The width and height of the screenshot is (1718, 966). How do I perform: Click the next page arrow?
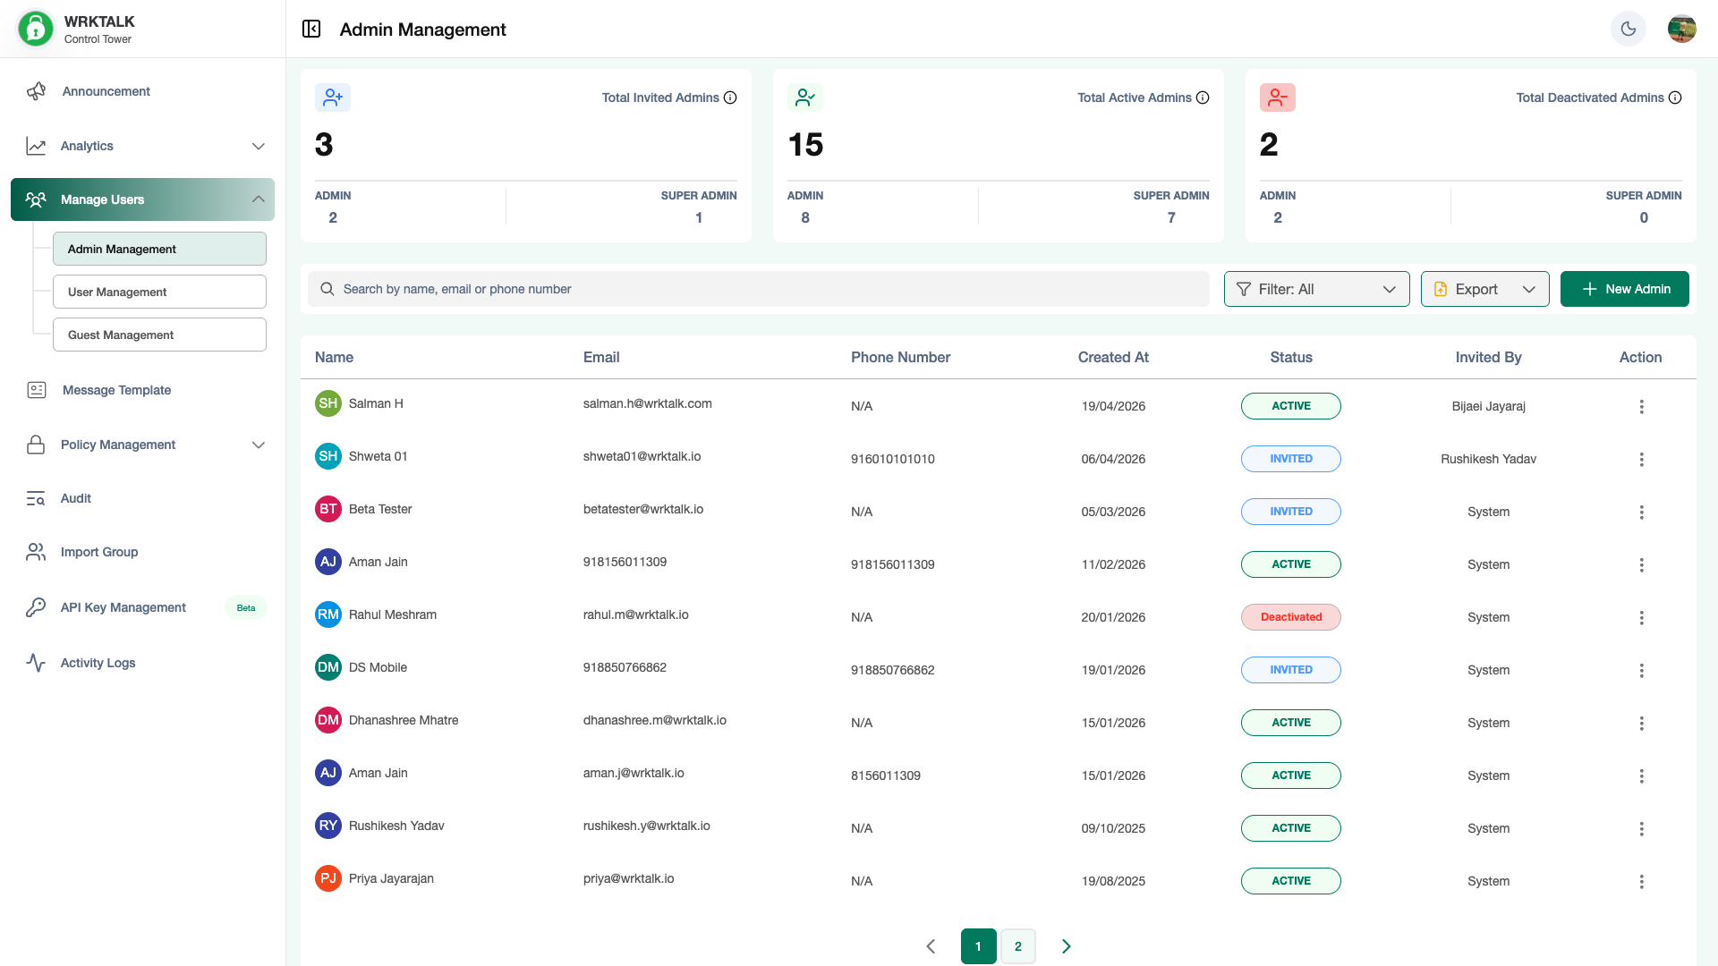(x=1066, y=946)
